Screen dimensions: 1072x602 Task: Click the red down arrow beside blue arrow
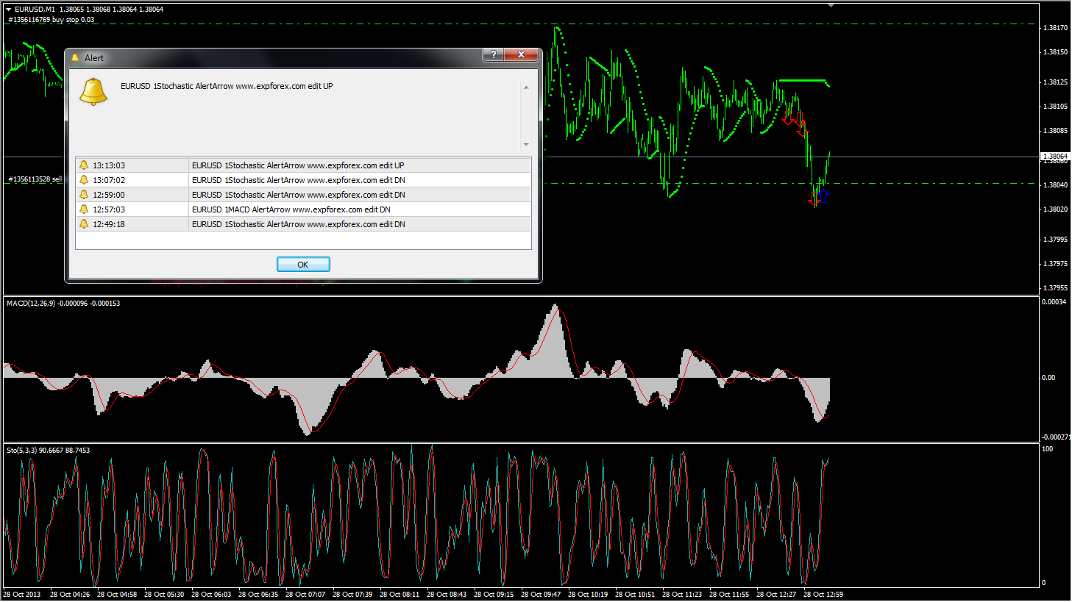click(814, 198)
